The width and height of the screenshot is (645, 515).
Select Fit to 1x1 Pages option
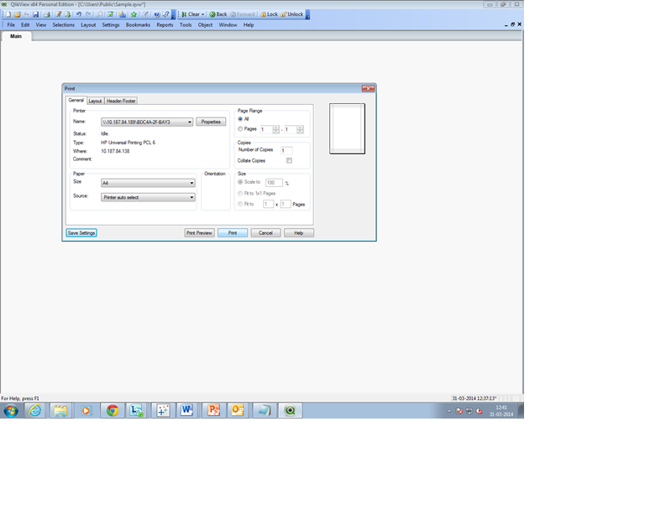pyautogui.click(x=240, y=194)
